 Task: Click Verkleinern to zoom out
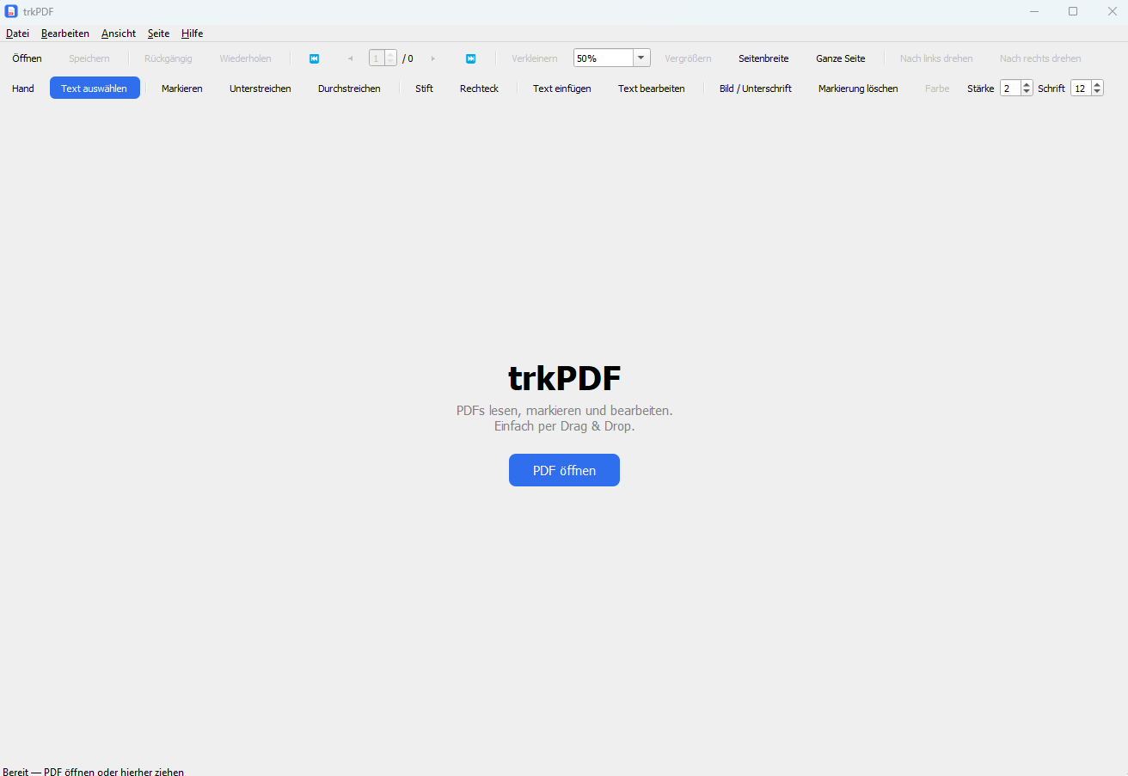(x=534, y=58)
